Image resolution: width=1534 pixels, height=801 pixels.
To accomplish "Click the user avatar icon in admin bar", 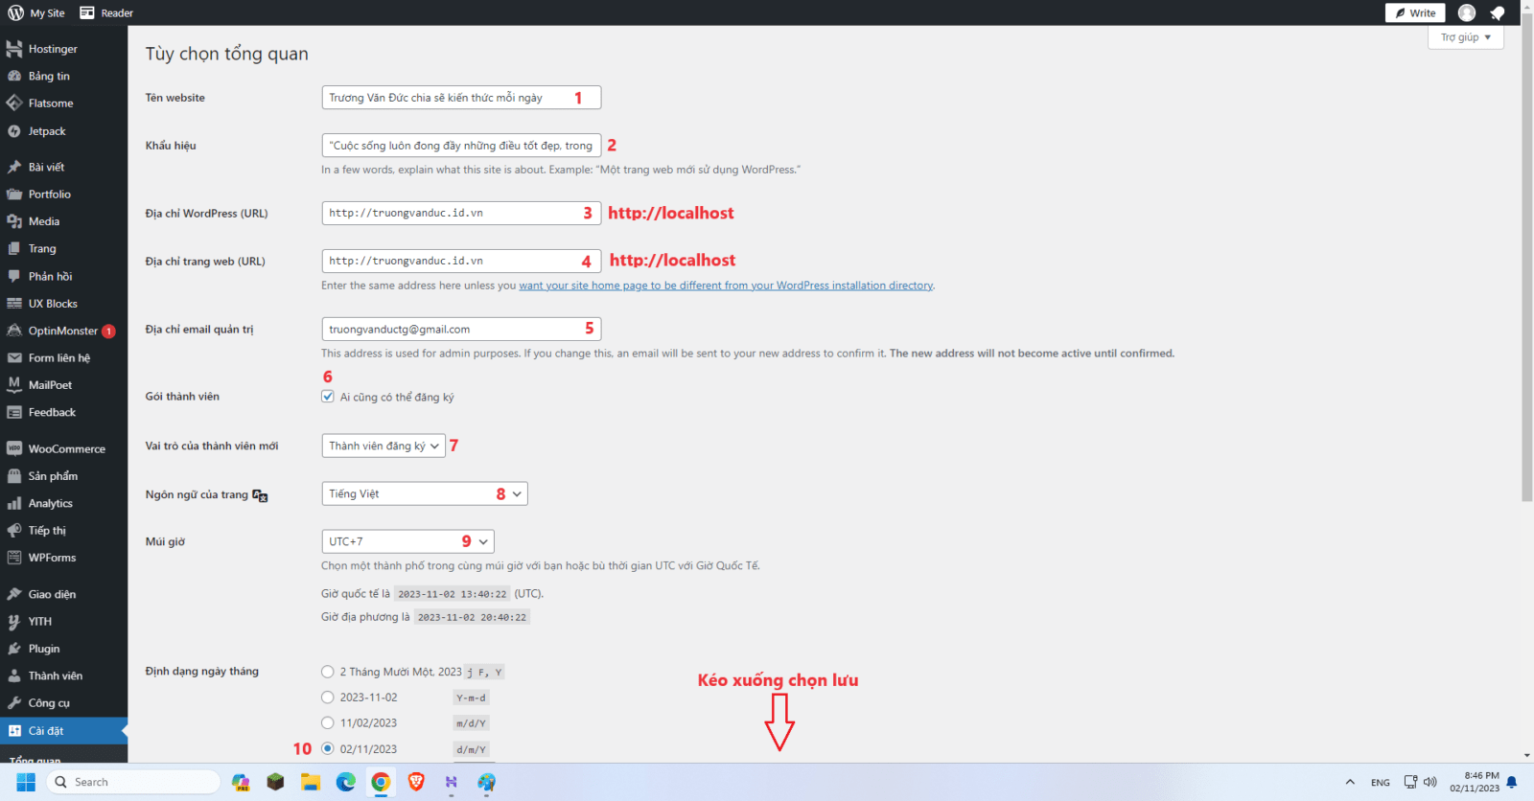I will (1466, 12).
